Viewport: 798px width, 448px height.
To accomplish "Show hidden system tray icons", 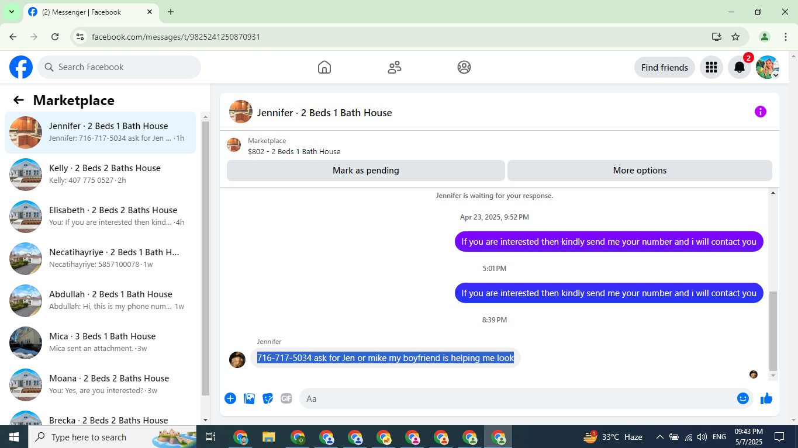I will (659, 437).
